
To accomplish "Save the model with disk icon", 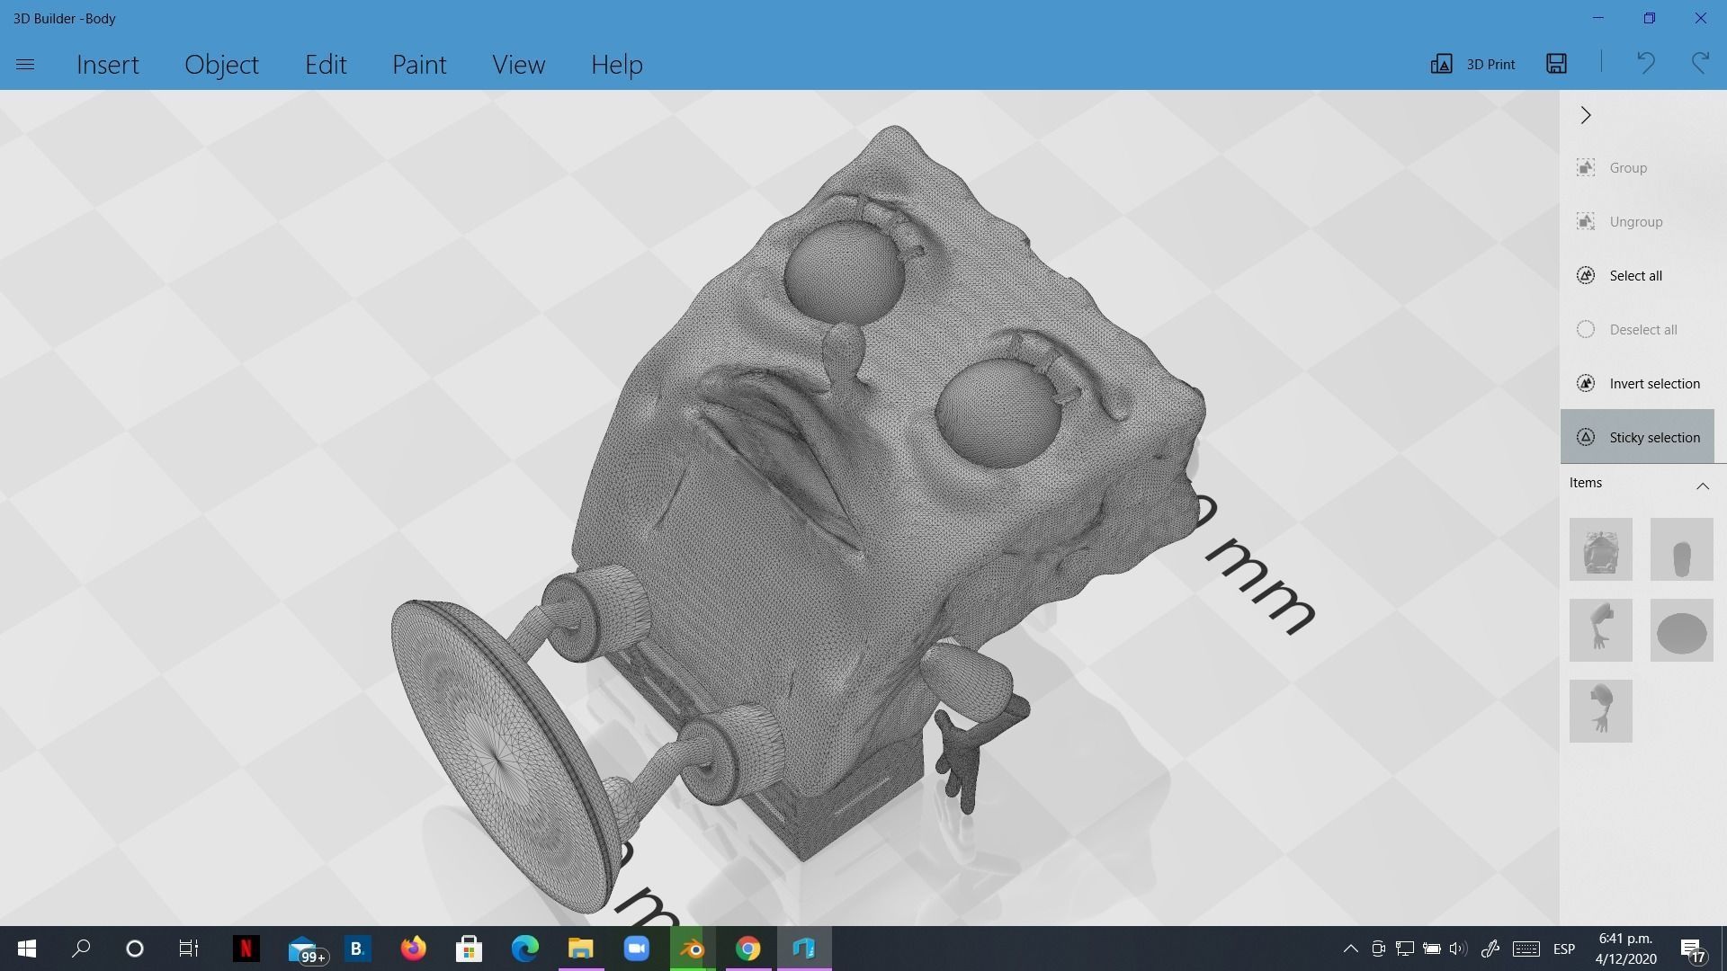I will 1557,64.
